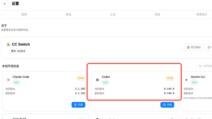212x119 pixels.
Task: Click the Gemini CLI logo icon
Action: [x=186, y=80]
